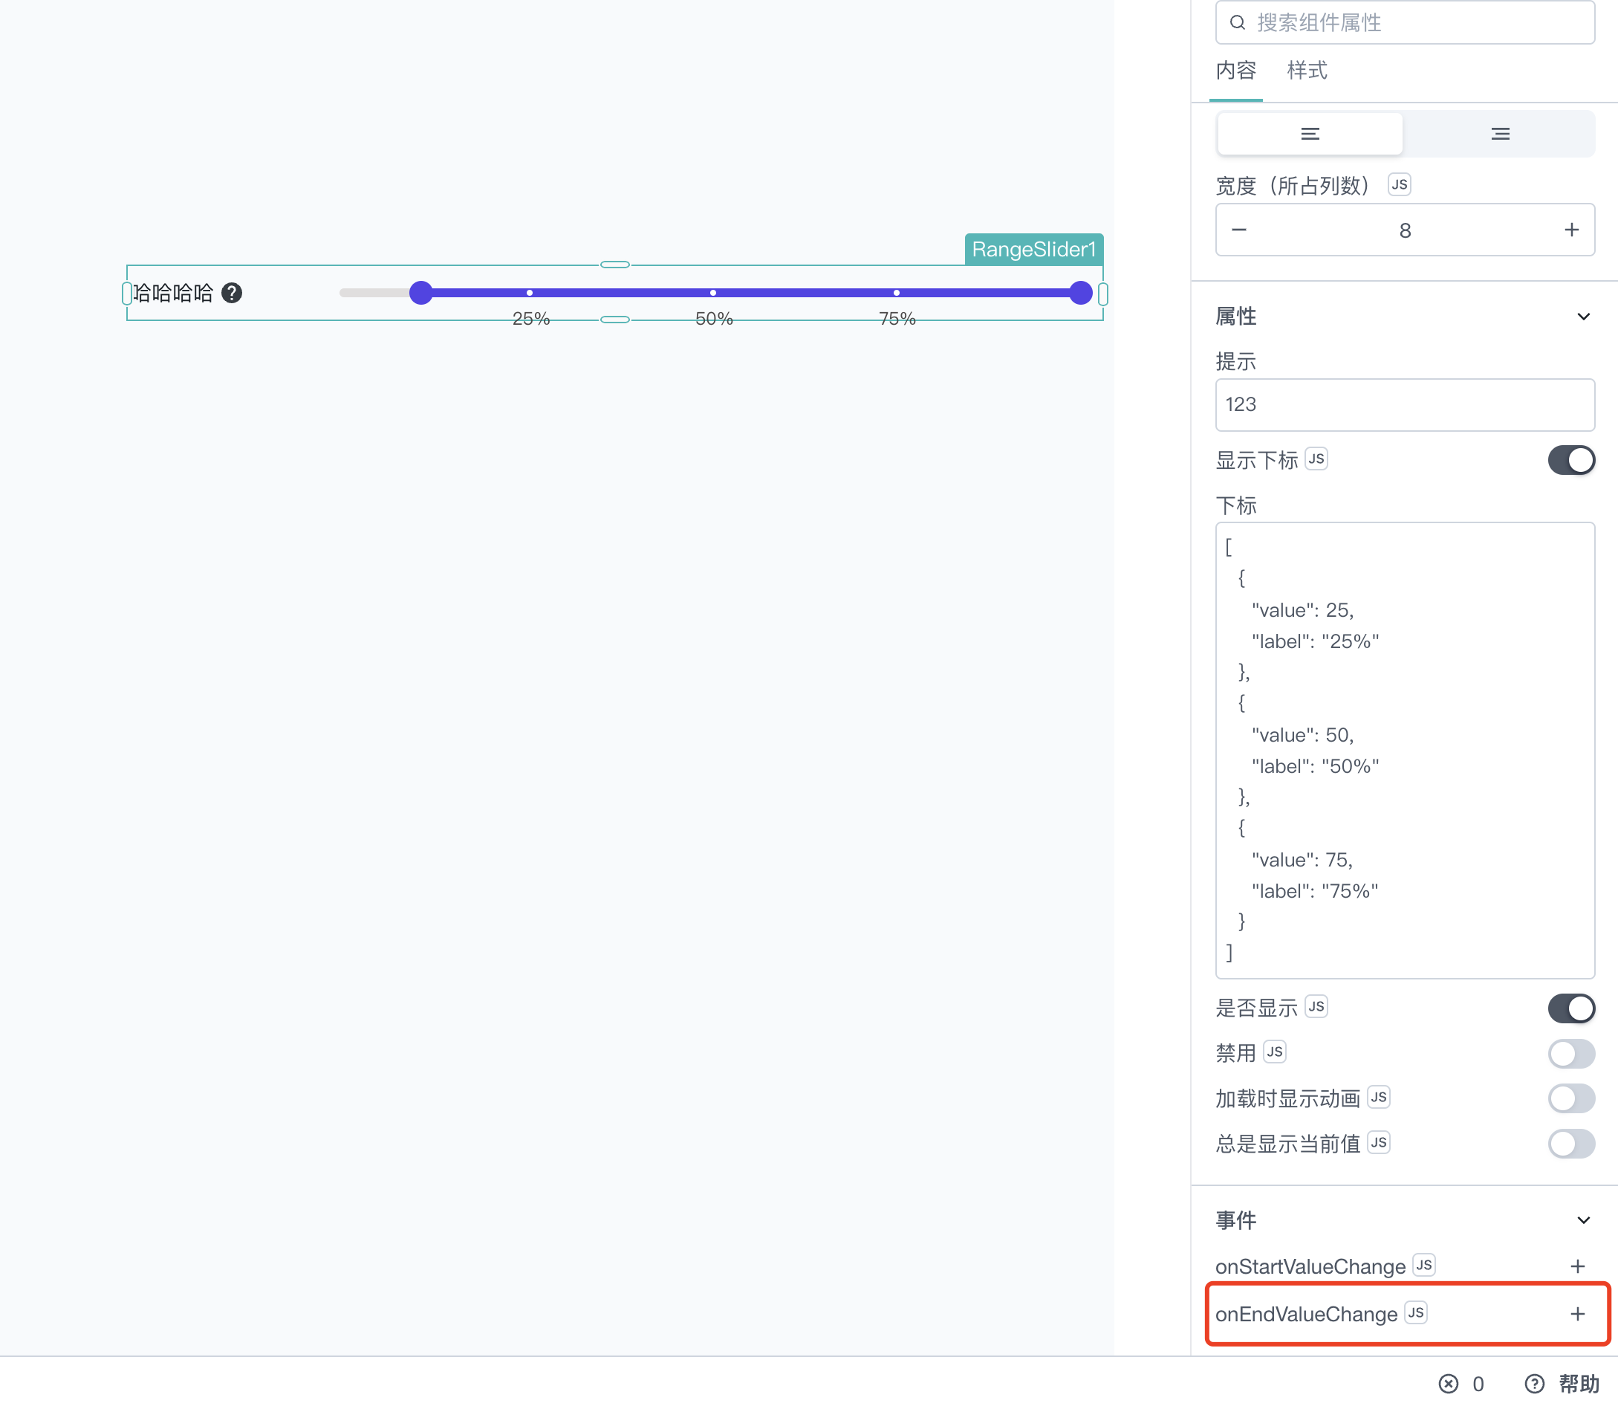Click the onStartValueChange event label
Image resolution: width=1618 pixels, height=1409 pixels.
tap(1310, 1266)
